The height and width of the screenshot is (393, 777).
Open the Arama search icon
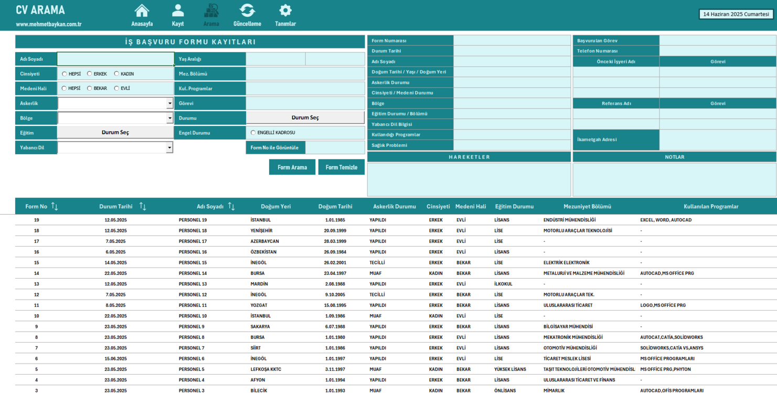click(x=211, y=11)
